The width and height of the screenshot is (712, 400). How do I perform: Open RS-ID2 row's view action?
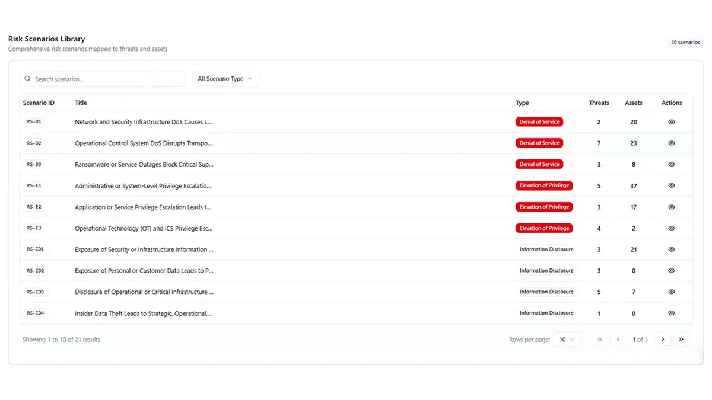point(672,270)
